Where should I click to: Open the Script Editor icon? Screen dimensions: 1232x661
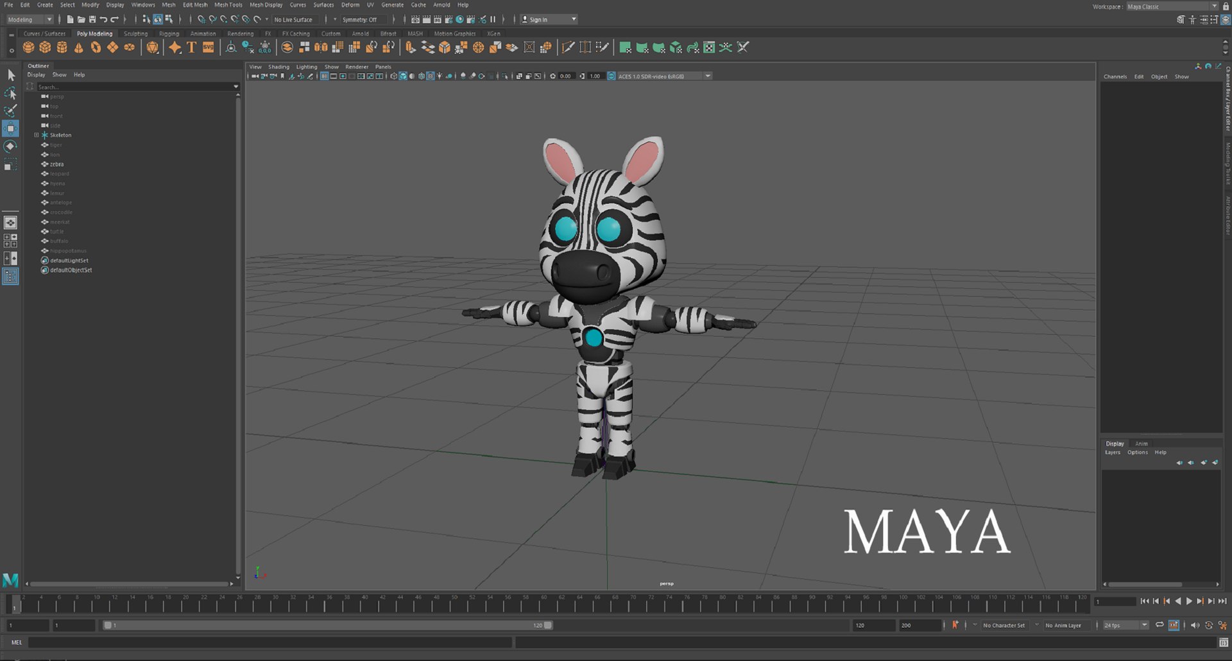(x=1223, y=642)
